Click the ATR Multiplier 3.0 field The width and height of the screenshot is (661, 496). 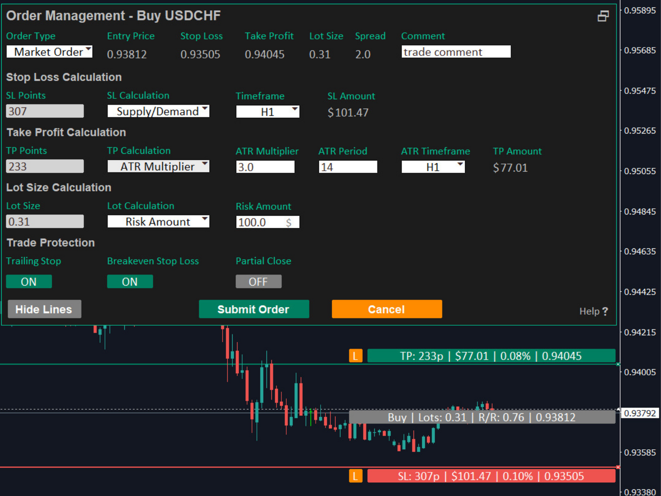pos(265,167)
